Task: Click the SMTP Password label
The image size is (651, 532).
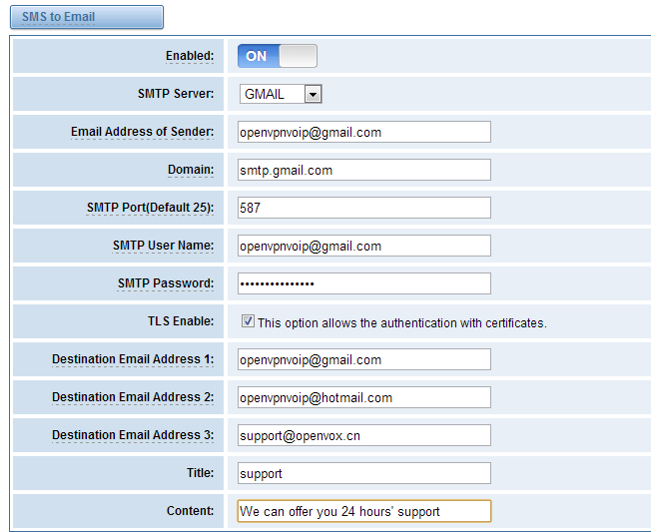Action: [165, 283]
